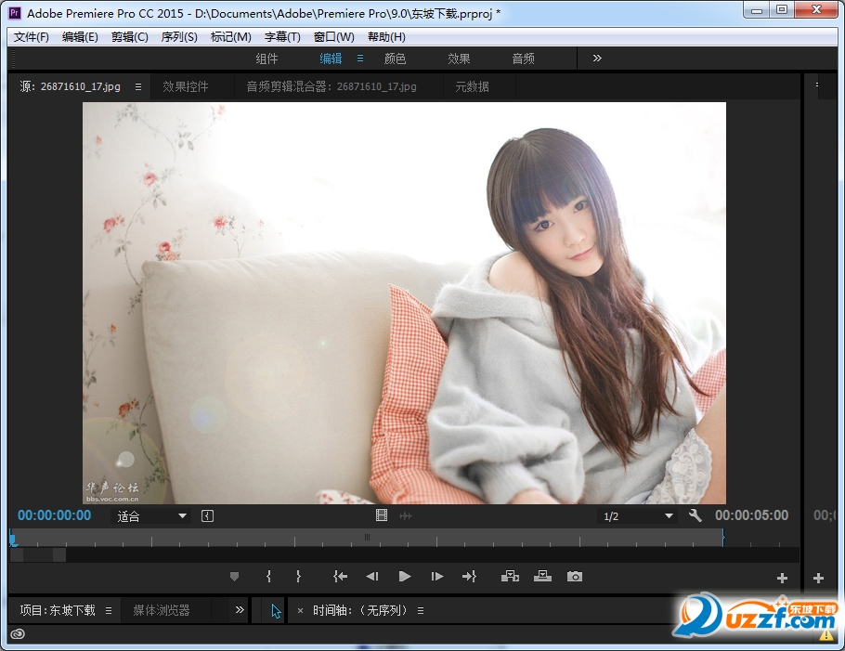Click the Out point marker at ruler end
The image size is (845, 651).
pos(722,538)
